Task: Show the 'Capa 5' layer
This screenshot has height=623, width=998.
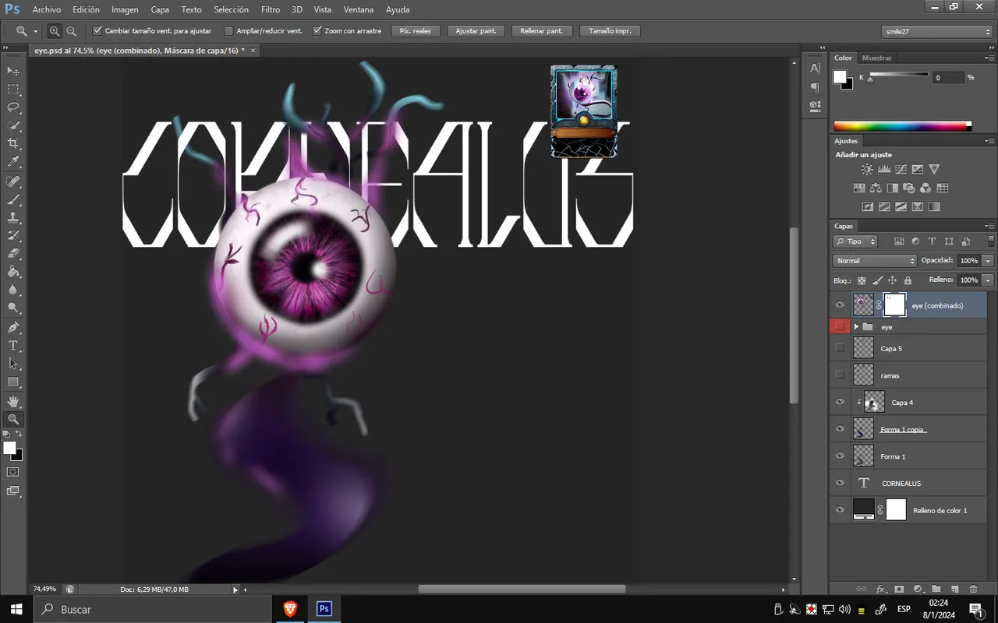Action: [840, 348]
